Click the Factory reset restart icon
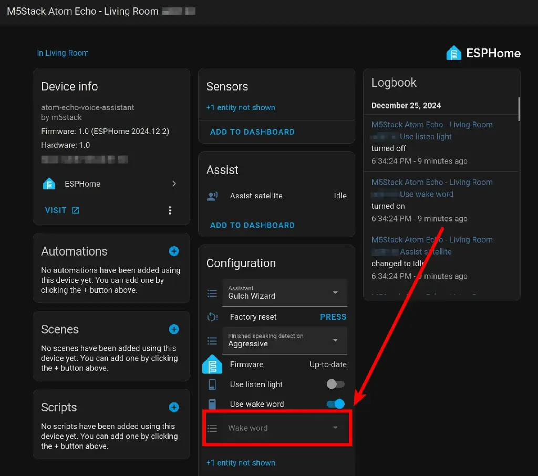 click(x=212, y=317)
